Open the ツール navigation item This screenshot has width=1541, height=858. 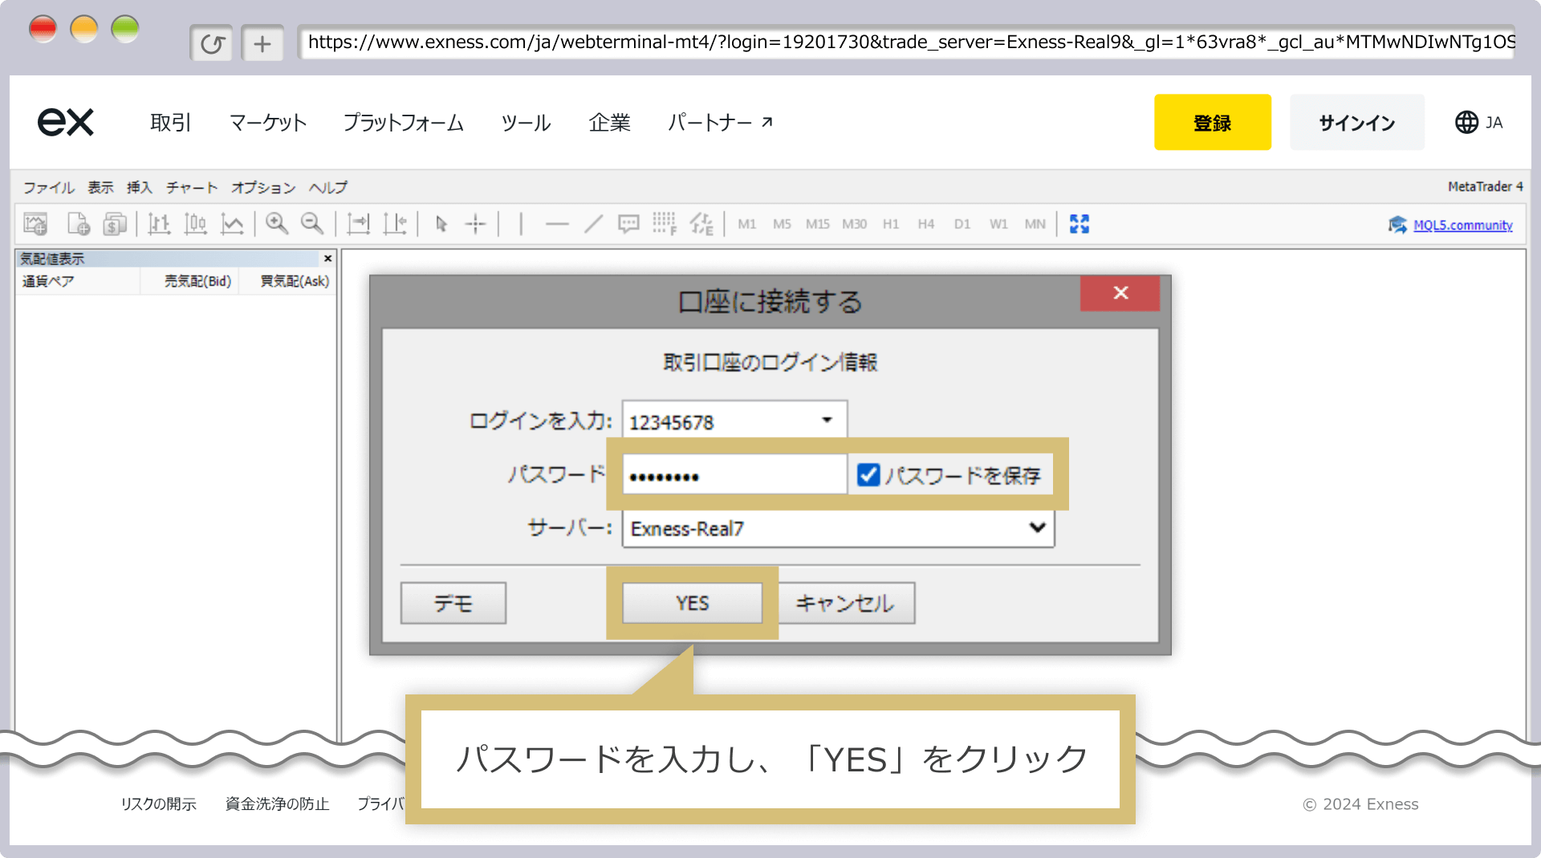pos(527,122)
